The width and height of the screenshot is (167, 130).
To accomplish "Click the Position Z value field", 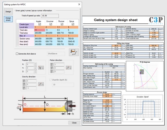I will (x=30, y=71).
